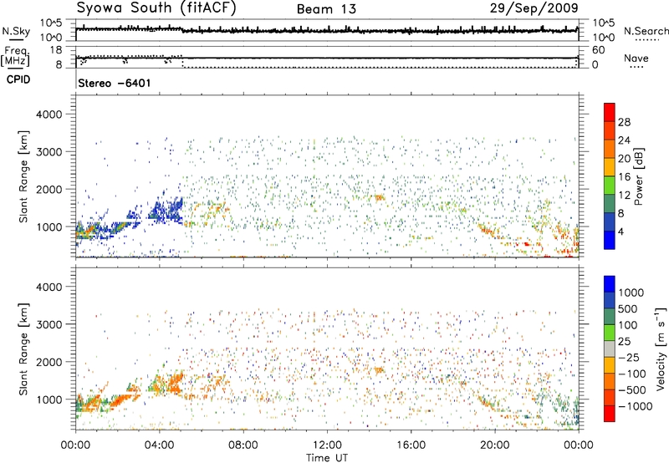669x463 pixels.
Task: Select the '4000' tick in the power panel
Action: [x=49, y=114]
